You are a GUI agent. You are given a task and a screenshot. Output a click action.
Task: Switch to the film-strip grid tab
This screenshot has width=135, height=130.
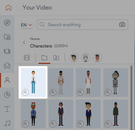pos(27,58)
